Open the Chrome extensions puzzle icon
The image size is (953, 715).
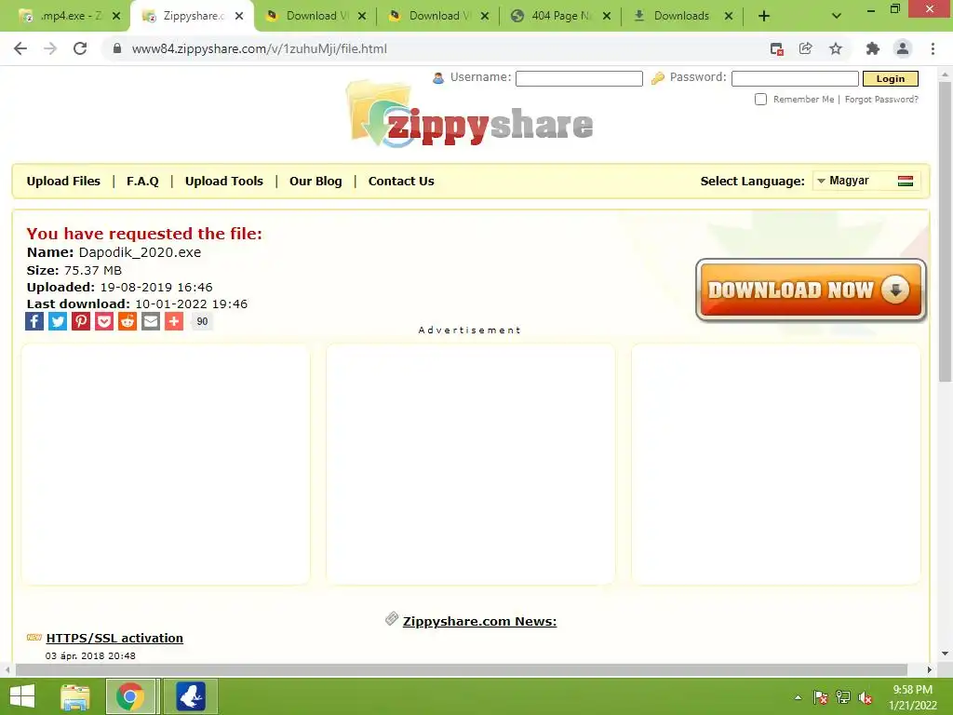pos(872,48)
